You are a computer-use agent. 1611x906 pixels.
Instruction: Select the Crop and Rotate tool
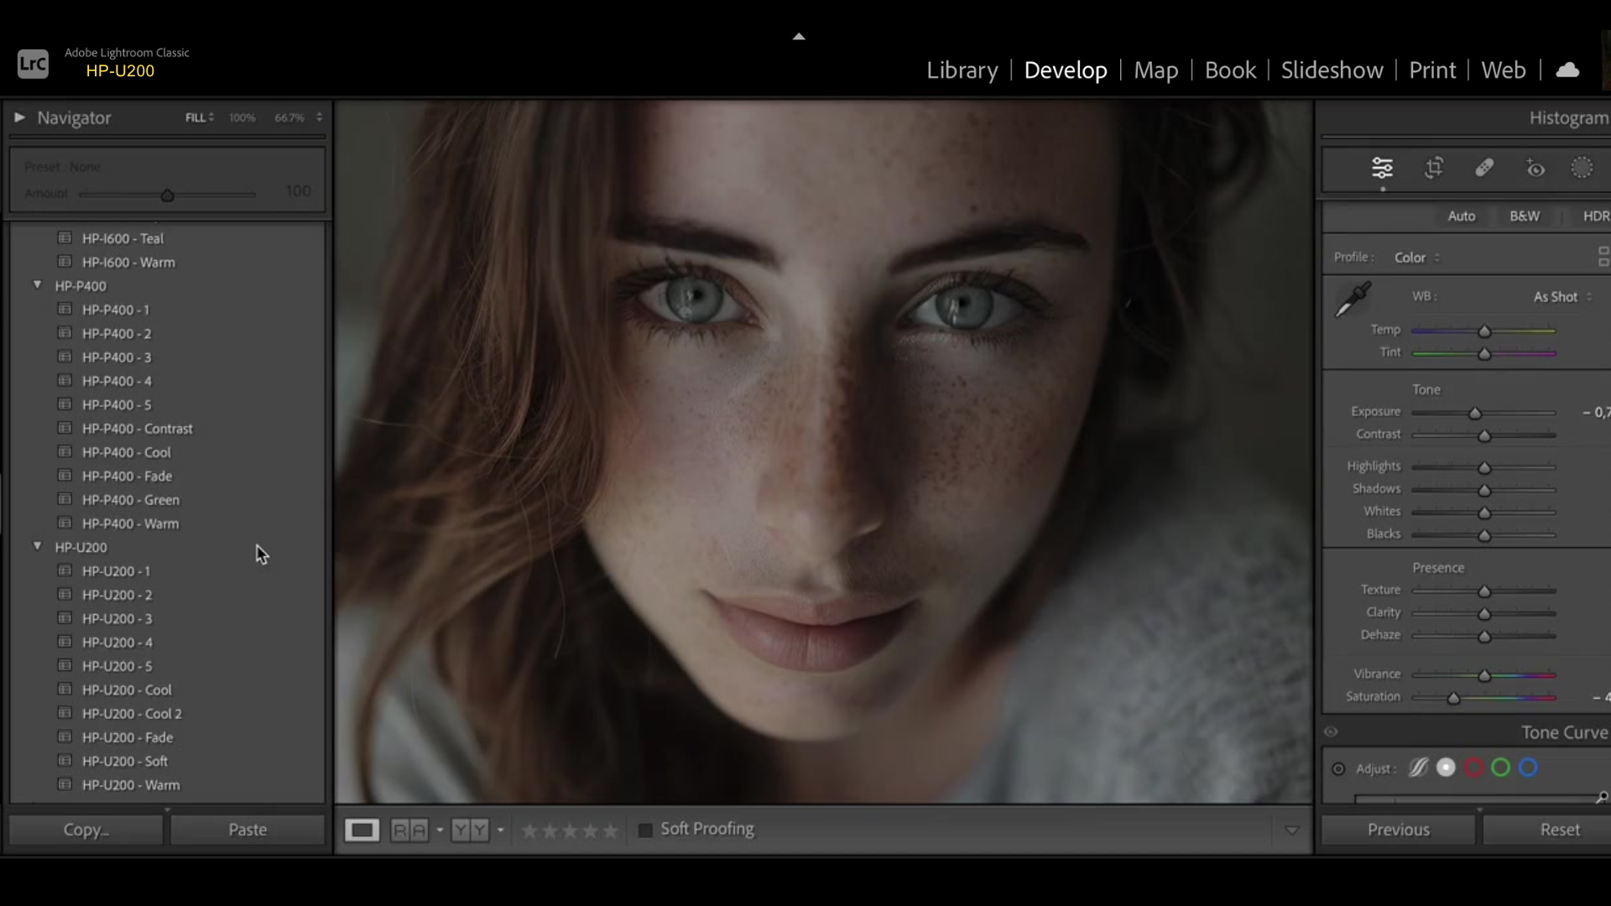click(x=1435, y=168)
